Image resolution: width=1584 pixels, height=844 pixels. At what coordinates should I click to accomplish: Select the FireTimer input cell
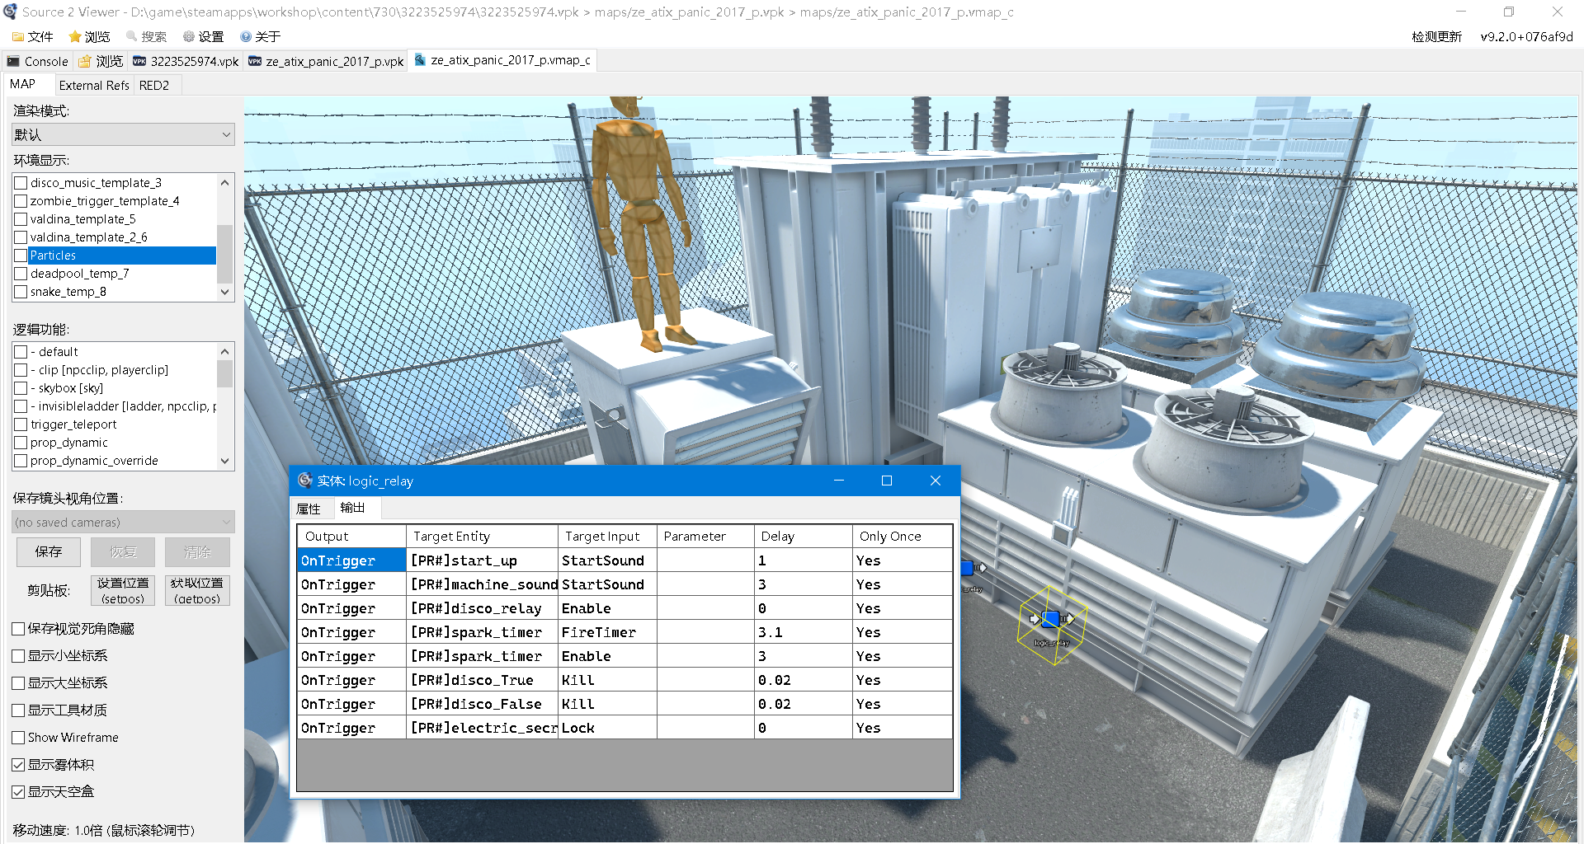607,632
